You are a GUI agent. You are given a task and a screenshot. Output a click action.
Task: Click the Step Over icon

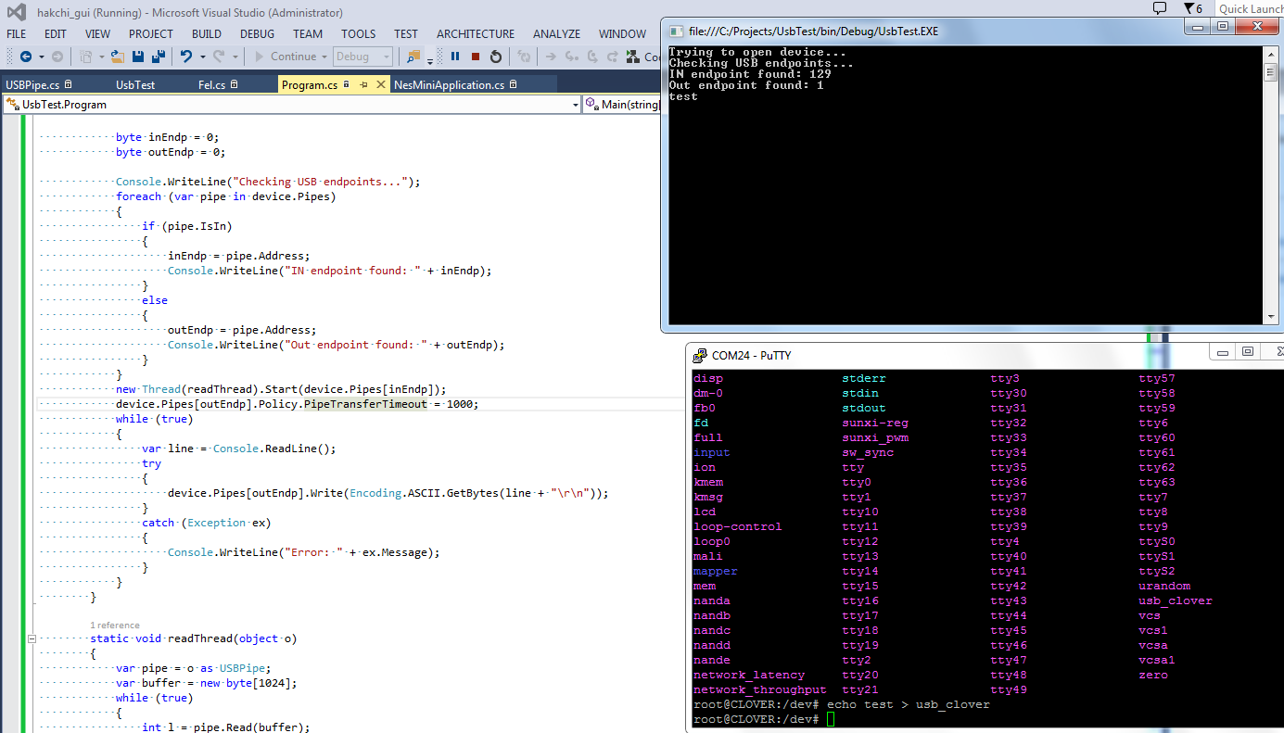(592, 57)
